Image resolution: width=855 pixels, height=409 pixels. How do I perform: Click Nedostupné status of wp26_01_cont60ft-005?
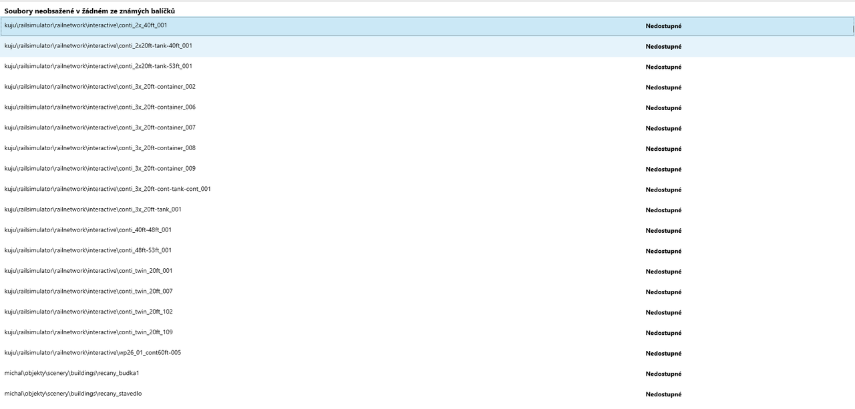point(663,354)
